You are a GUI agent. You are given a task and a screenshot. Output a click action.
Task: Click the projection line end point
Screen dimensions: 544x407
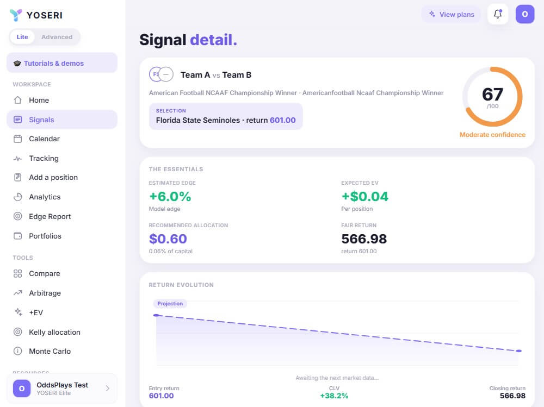518,351
